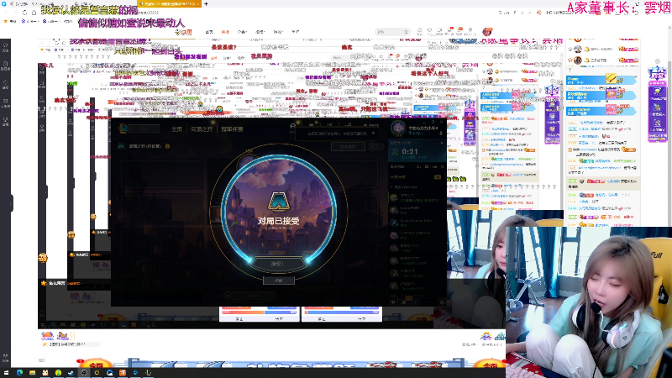Open the summoner profile avatar in League client
The width and height of the screenshot is (672, 378).
coord(397,128)
